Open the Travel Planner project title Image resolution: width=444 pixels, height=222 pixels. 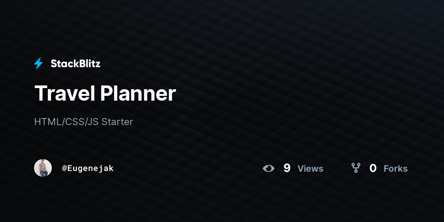105,93
